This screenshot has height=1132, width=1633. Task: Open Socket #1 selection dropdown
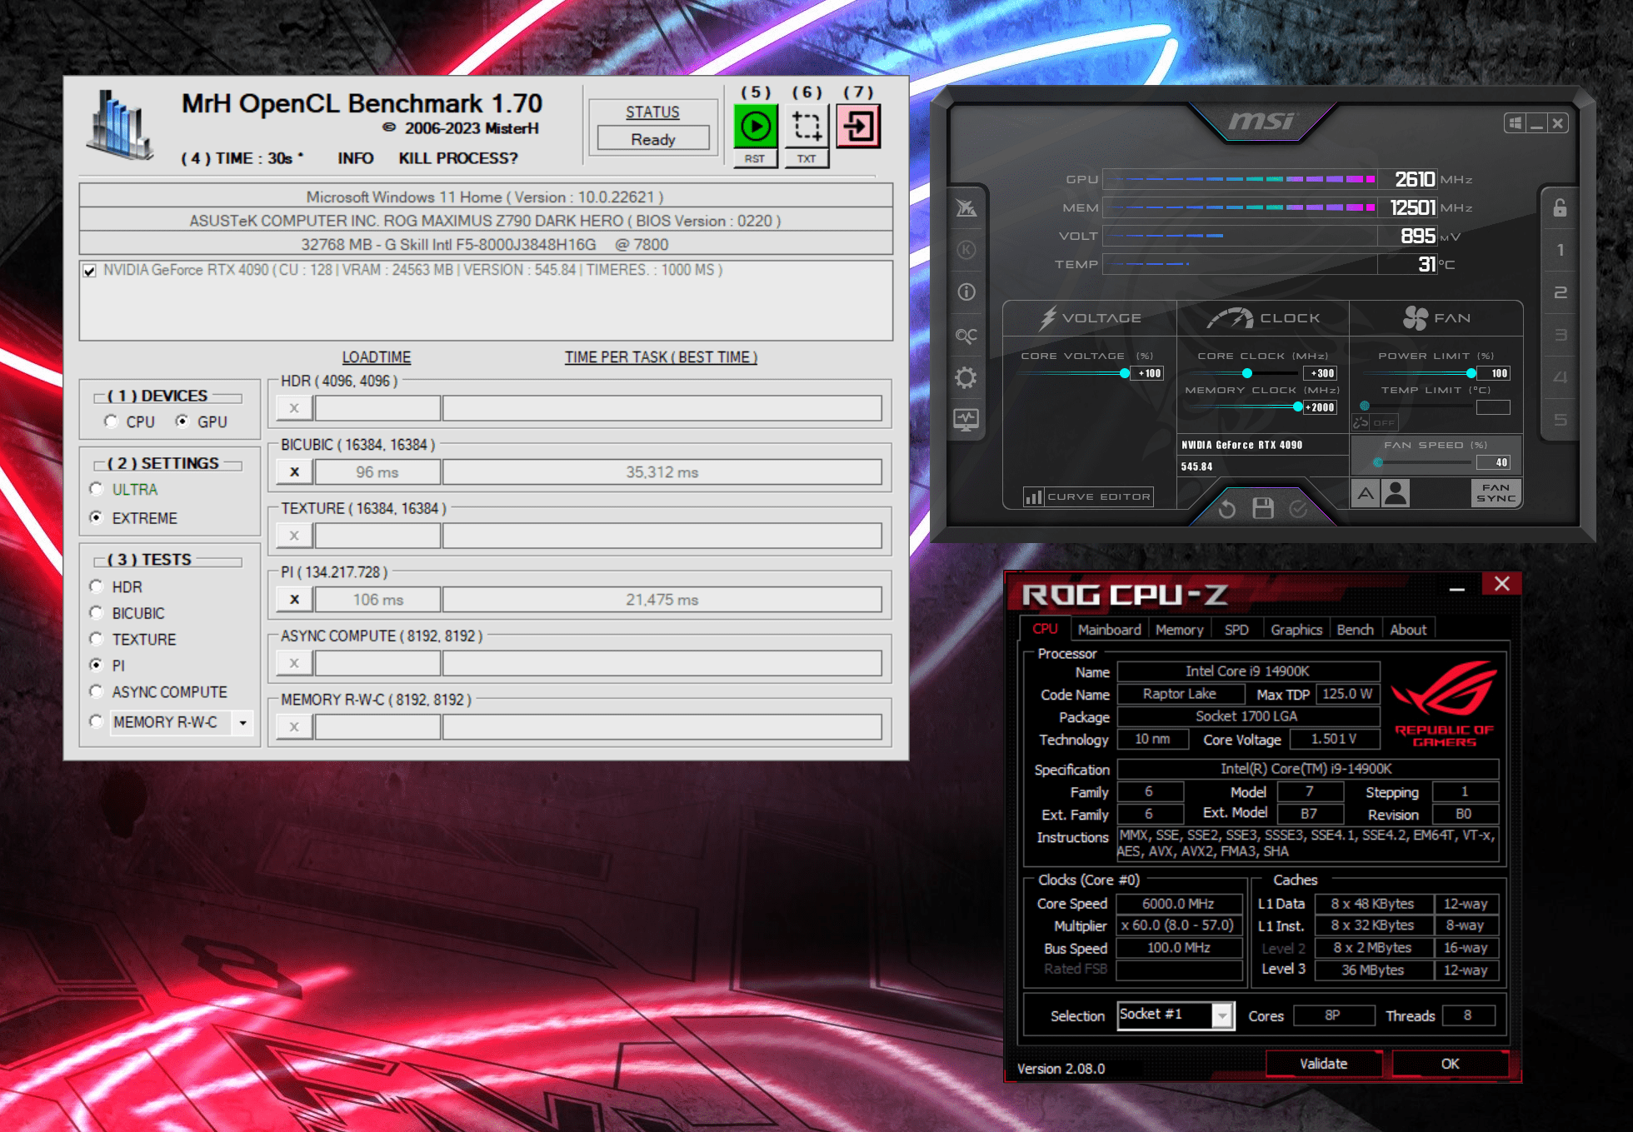pos(1221,1015)
